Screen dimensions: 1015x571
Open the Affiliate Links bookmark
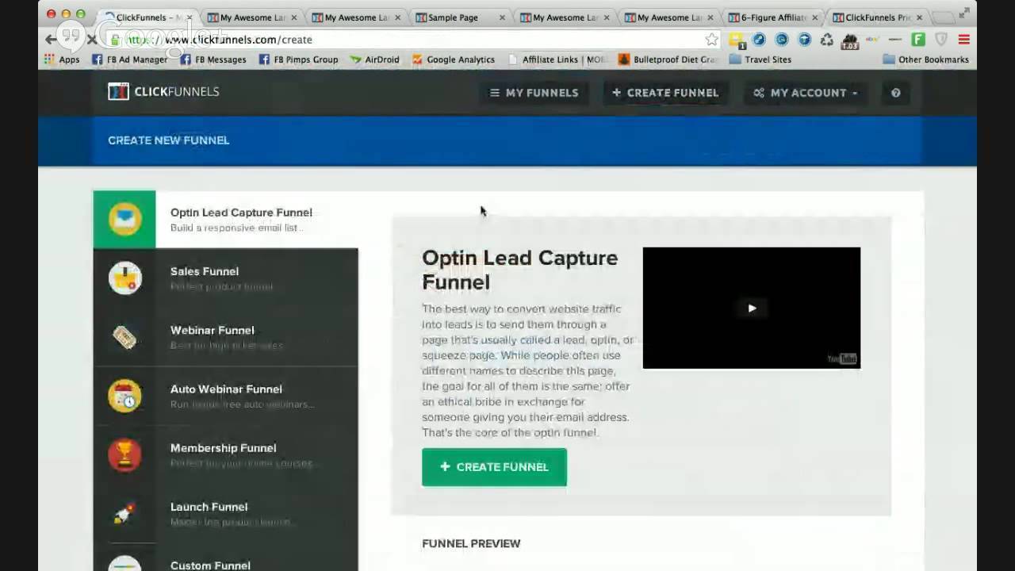coord(557,59)
